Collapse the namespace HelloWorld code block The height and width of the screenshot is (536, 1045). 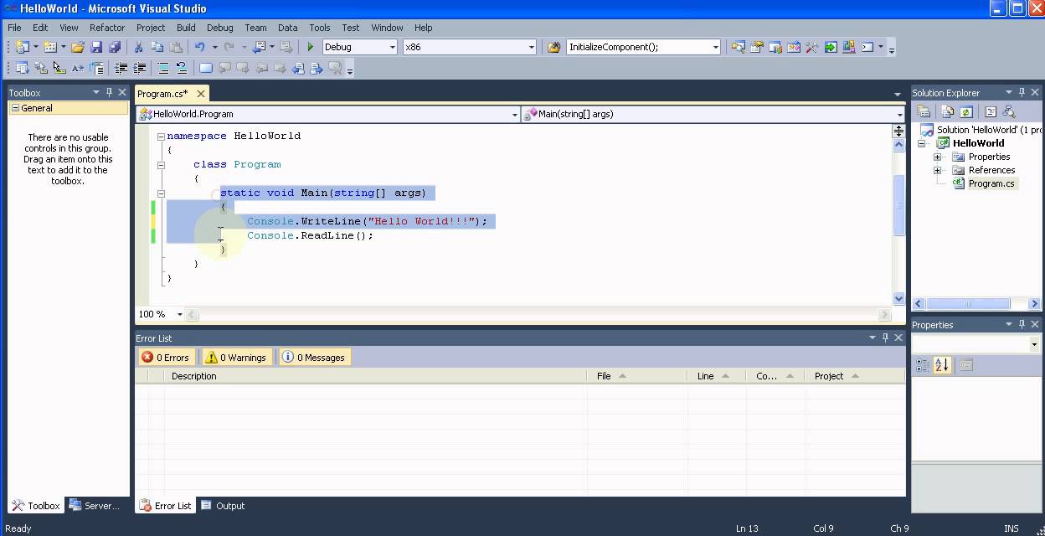tap(161, 136)
